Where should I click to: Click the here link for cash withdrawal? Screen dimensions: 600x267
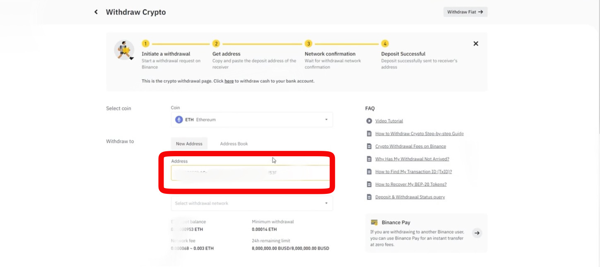(x=229, y=81)
